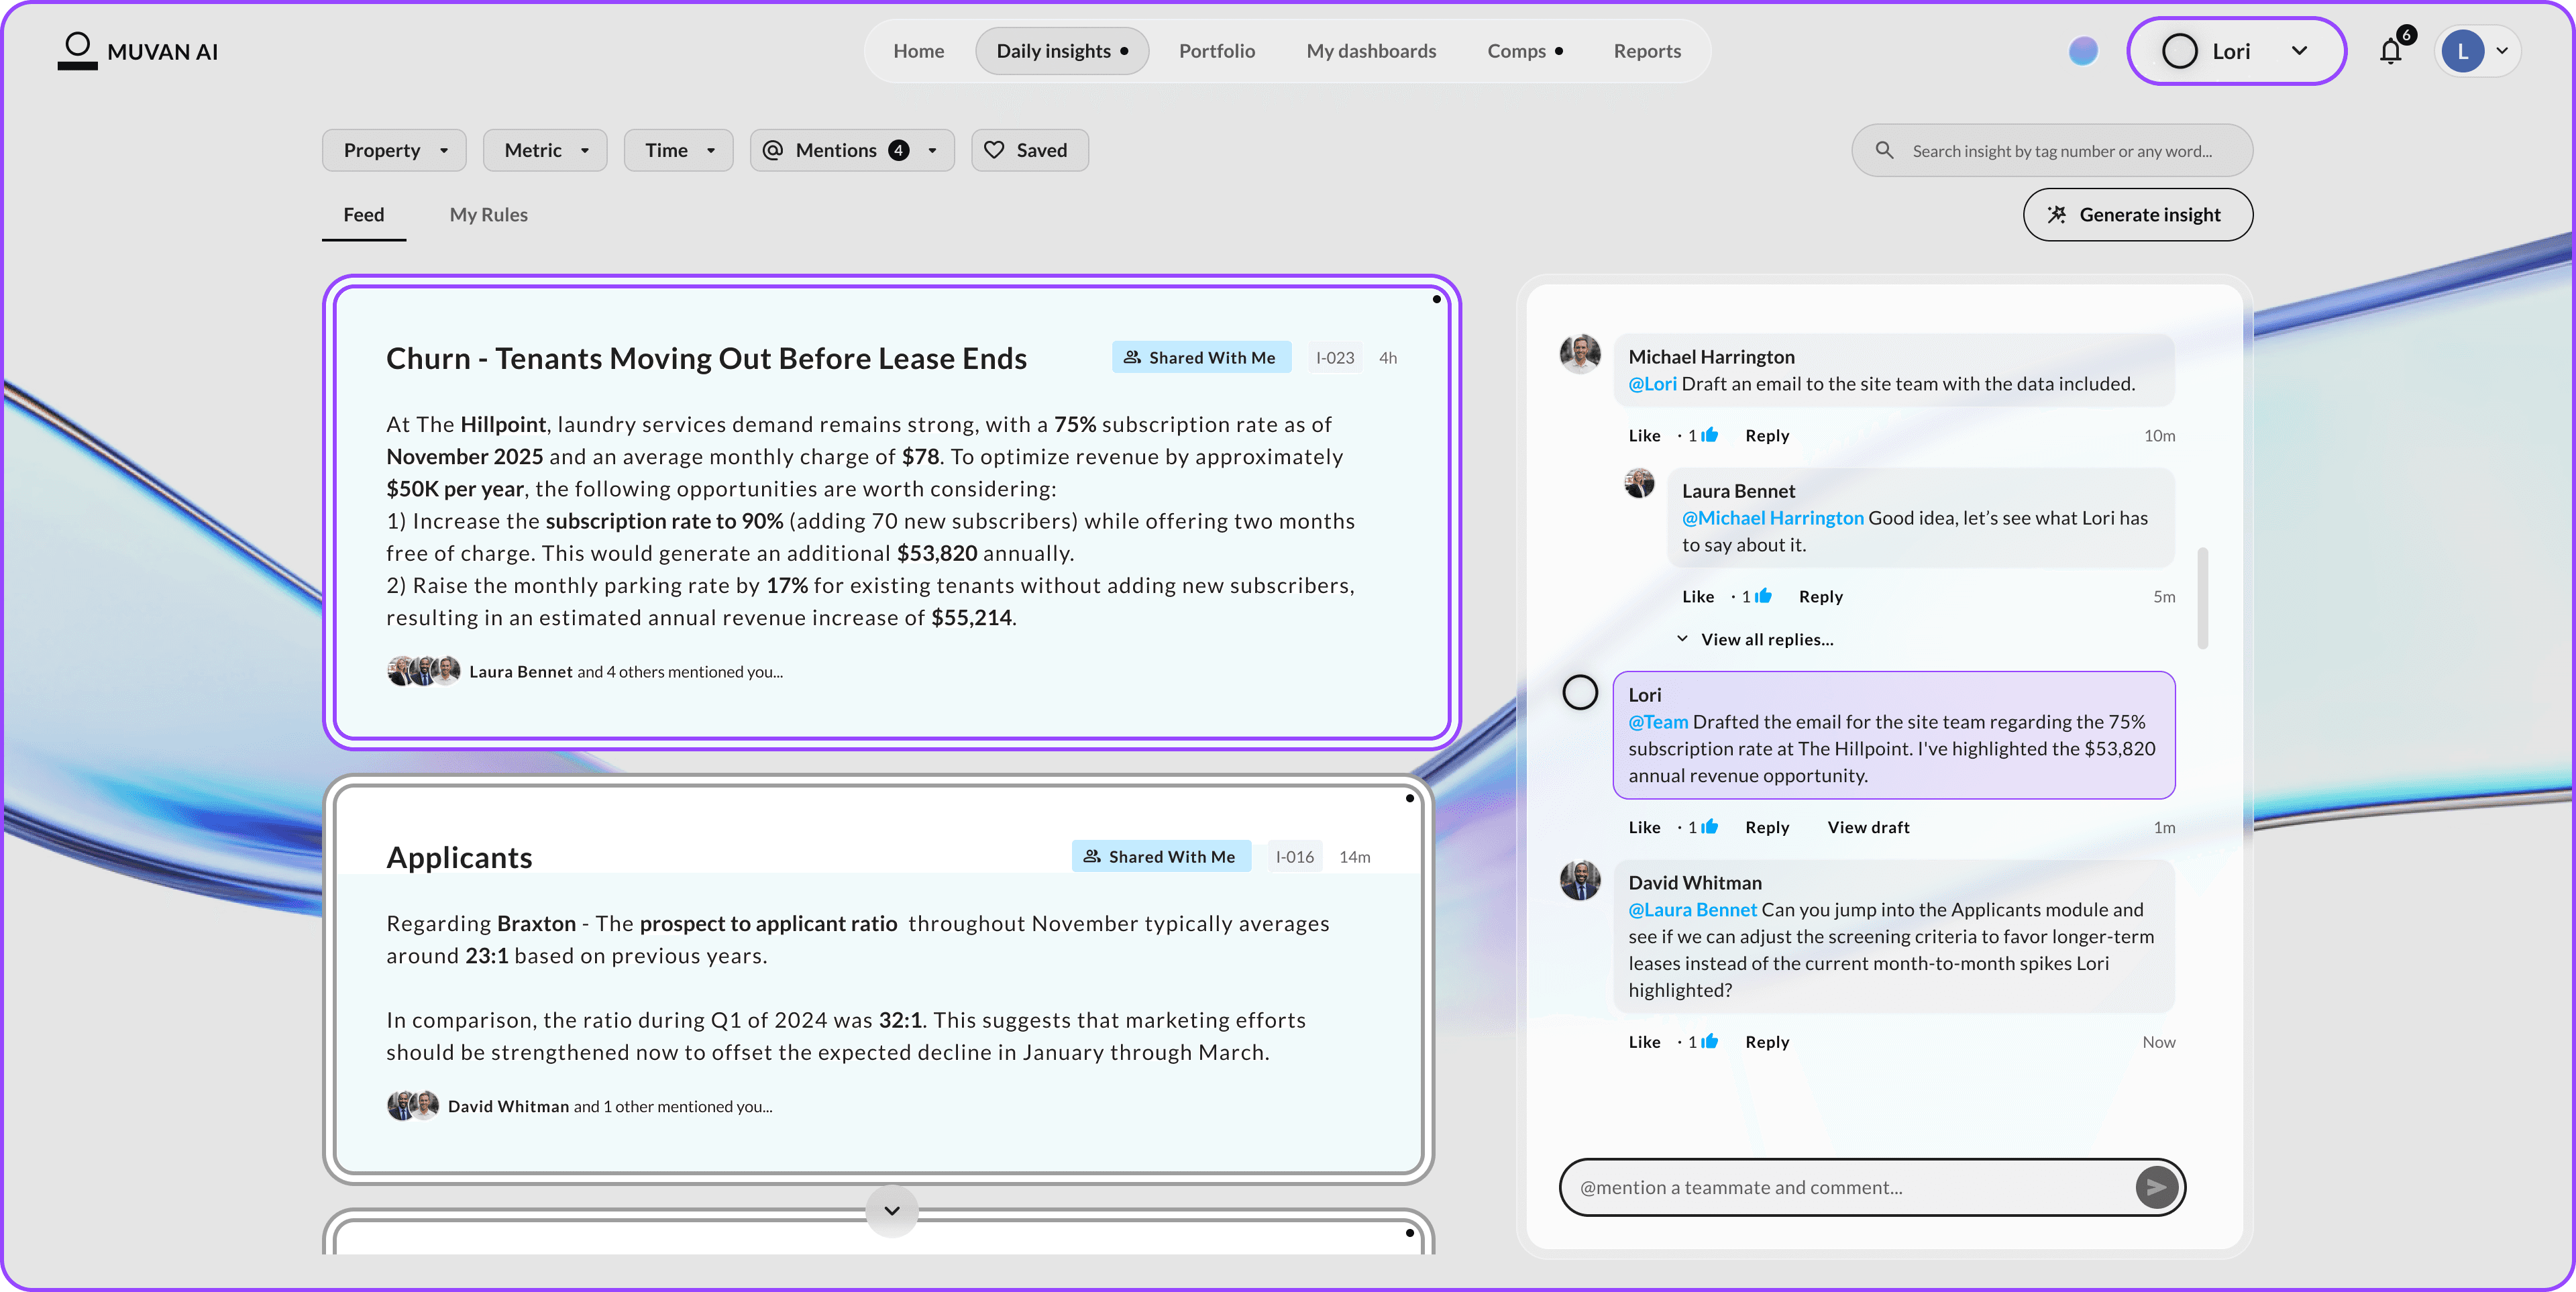Viewport: 2576px width, 1292px height.
Task: Open the View draft link
Action: point(1868,827)
